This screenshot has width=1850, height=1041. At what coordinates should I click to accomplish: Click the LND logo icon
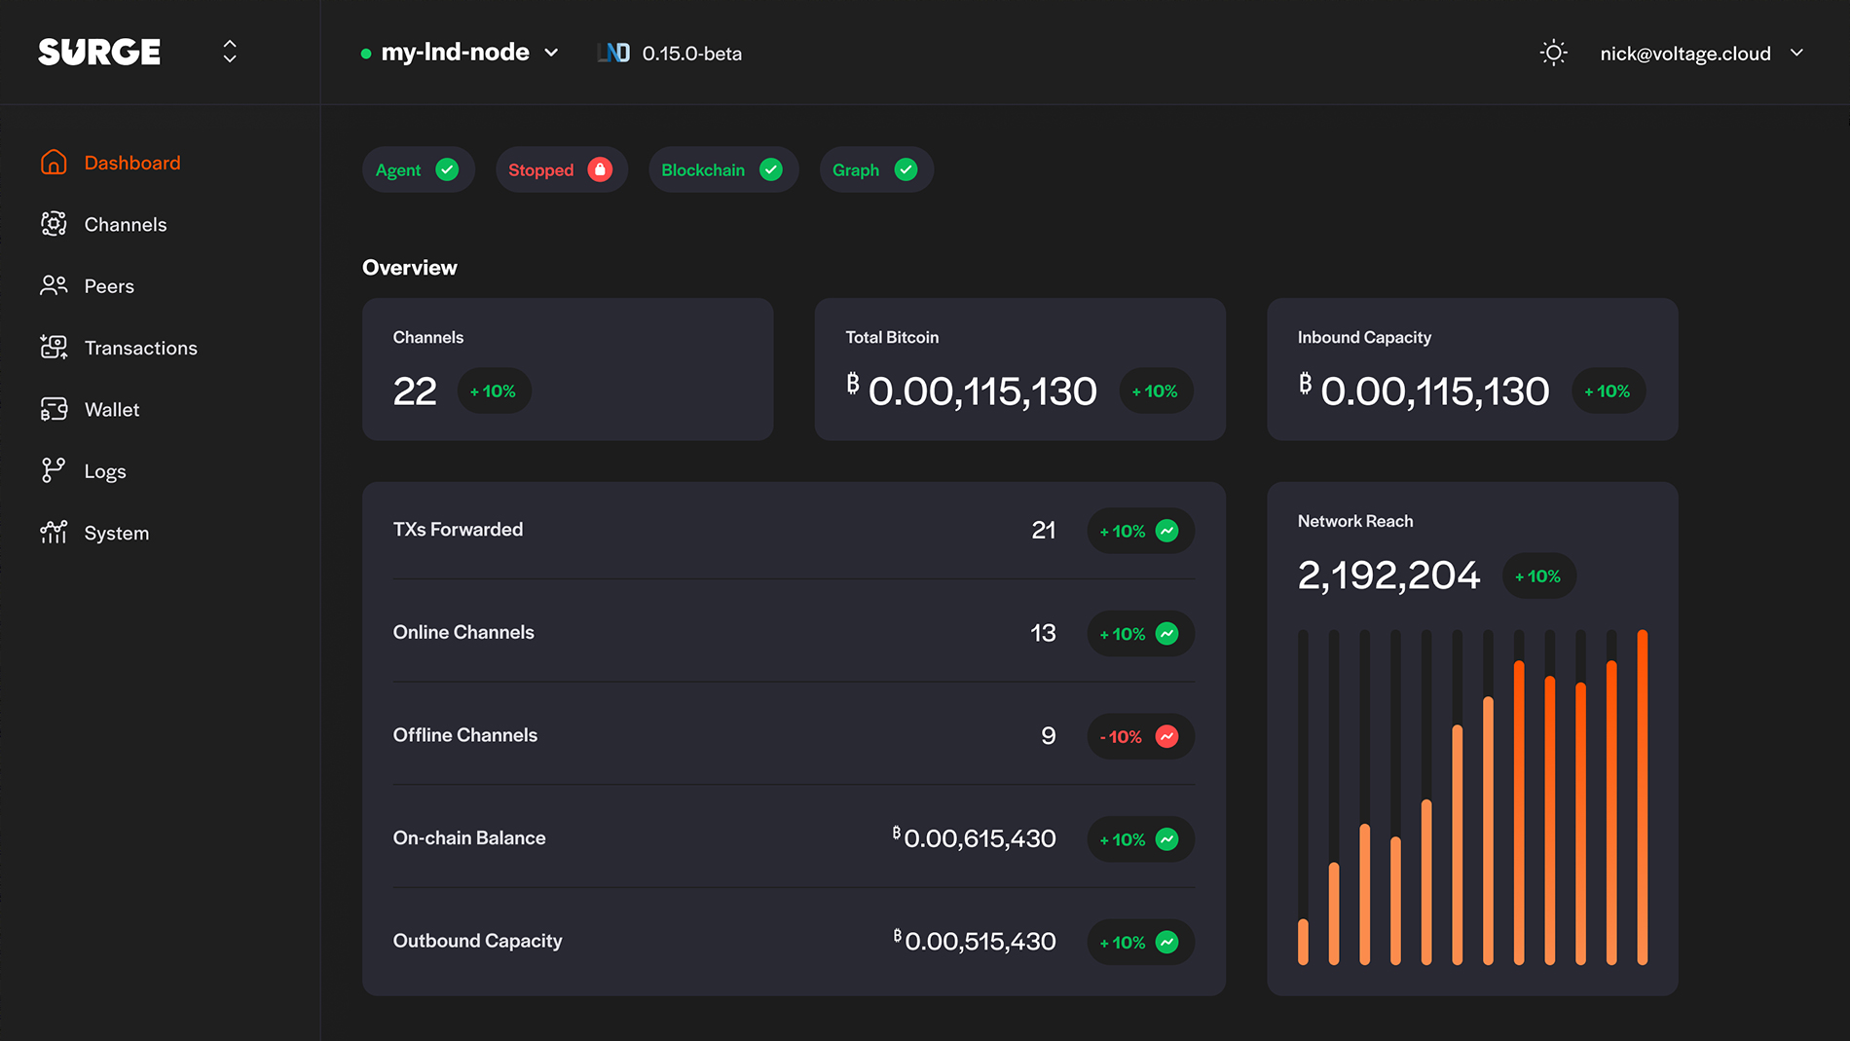pos(613,53)
